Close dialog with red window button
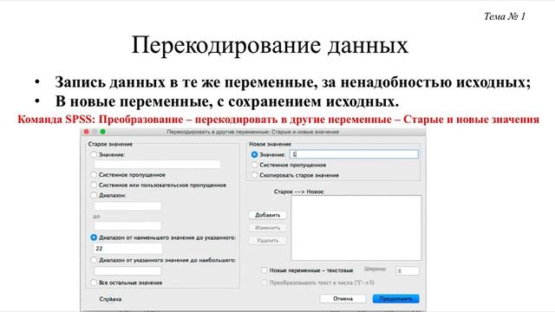The image size is (555, 312). 87,132
